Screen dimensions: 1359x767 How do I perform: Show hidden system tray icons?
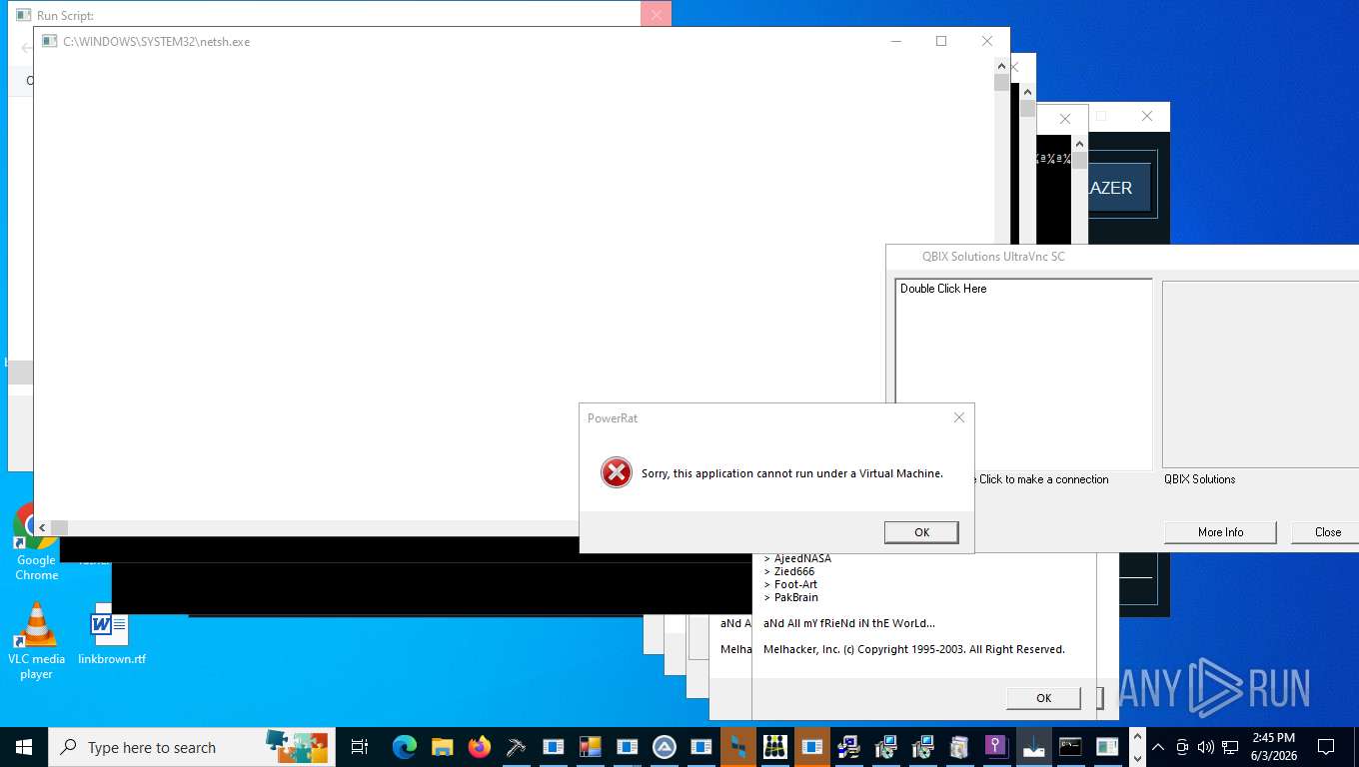[x=1158, y=747]
